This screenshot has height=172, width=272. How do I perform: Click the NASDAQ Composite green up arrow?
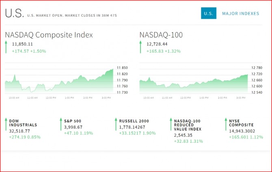click(6, 47)
